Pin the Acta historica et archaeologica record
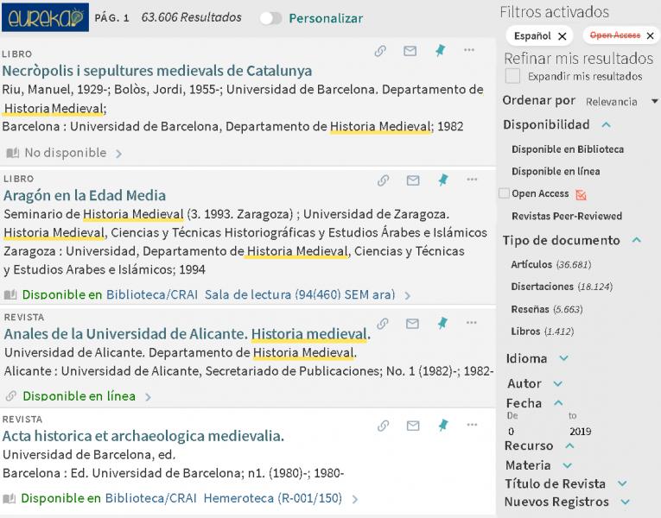The width and height of the screenshot is (661, 518). click(443, 426)
